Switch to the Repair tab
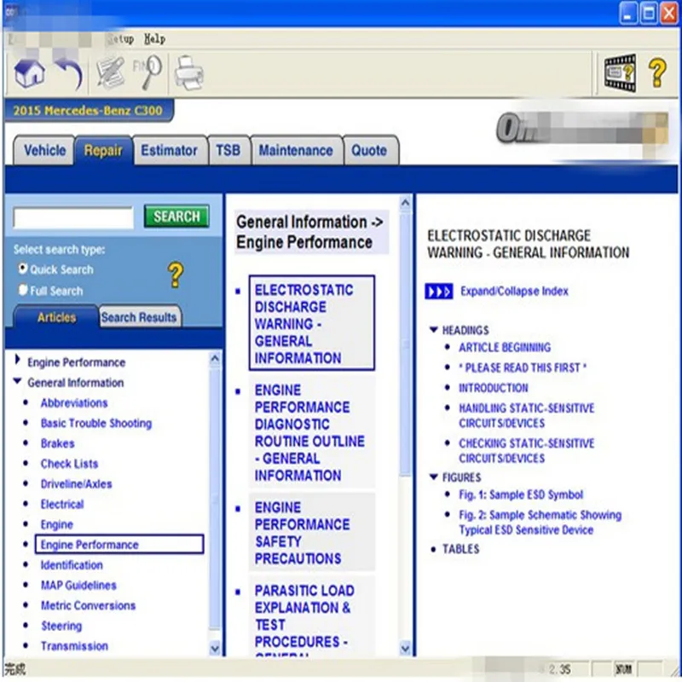The height and width of the screenshot is (682, 682). tap(103, 151)
